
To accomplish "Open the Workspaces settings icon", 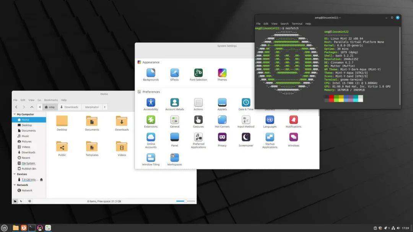I will tap(174, 158).
